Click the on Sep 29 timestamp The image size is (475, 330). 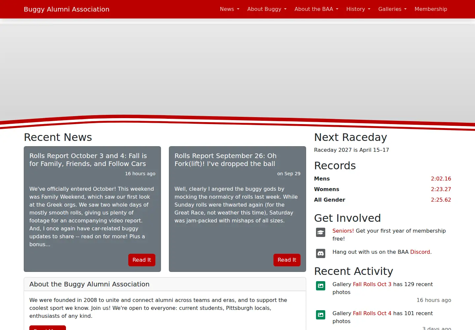pos(289,174)
